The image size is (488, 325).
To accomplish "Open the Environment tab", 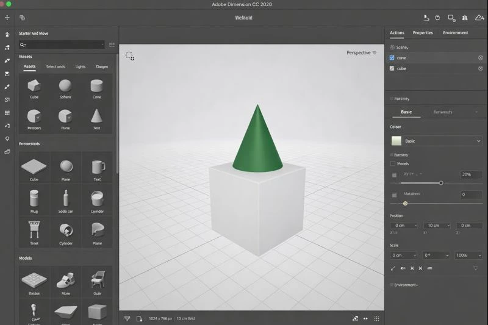I will click(x=455, y=33).
